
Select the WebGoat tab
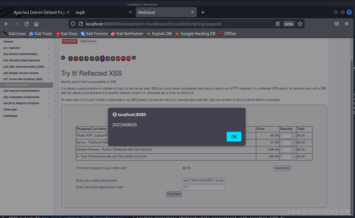click(166, 12)
